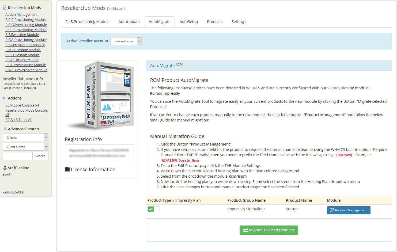Screen dimensions: 397x252
Task: Click the License Information briefcase icon
Action: pyautogui.click(x=67, y=169)
